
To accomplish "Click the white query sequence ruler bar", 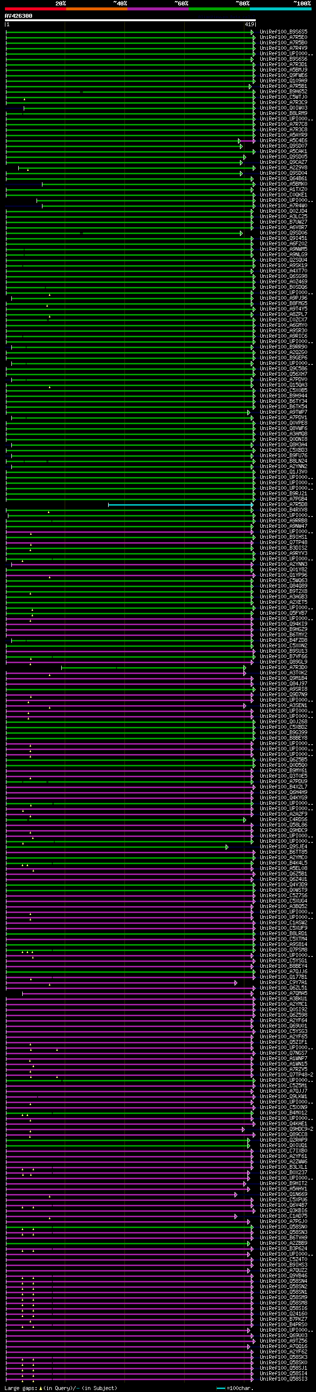I will pos(130,20).
